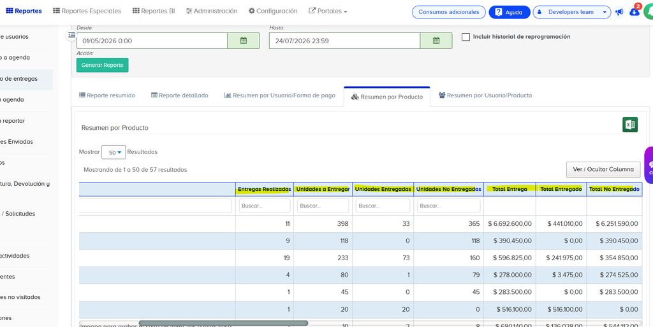This screenshot has width=653, height=327.
Task: Sort by Unidades Entregadas column header
Action: tap(383, 189)
